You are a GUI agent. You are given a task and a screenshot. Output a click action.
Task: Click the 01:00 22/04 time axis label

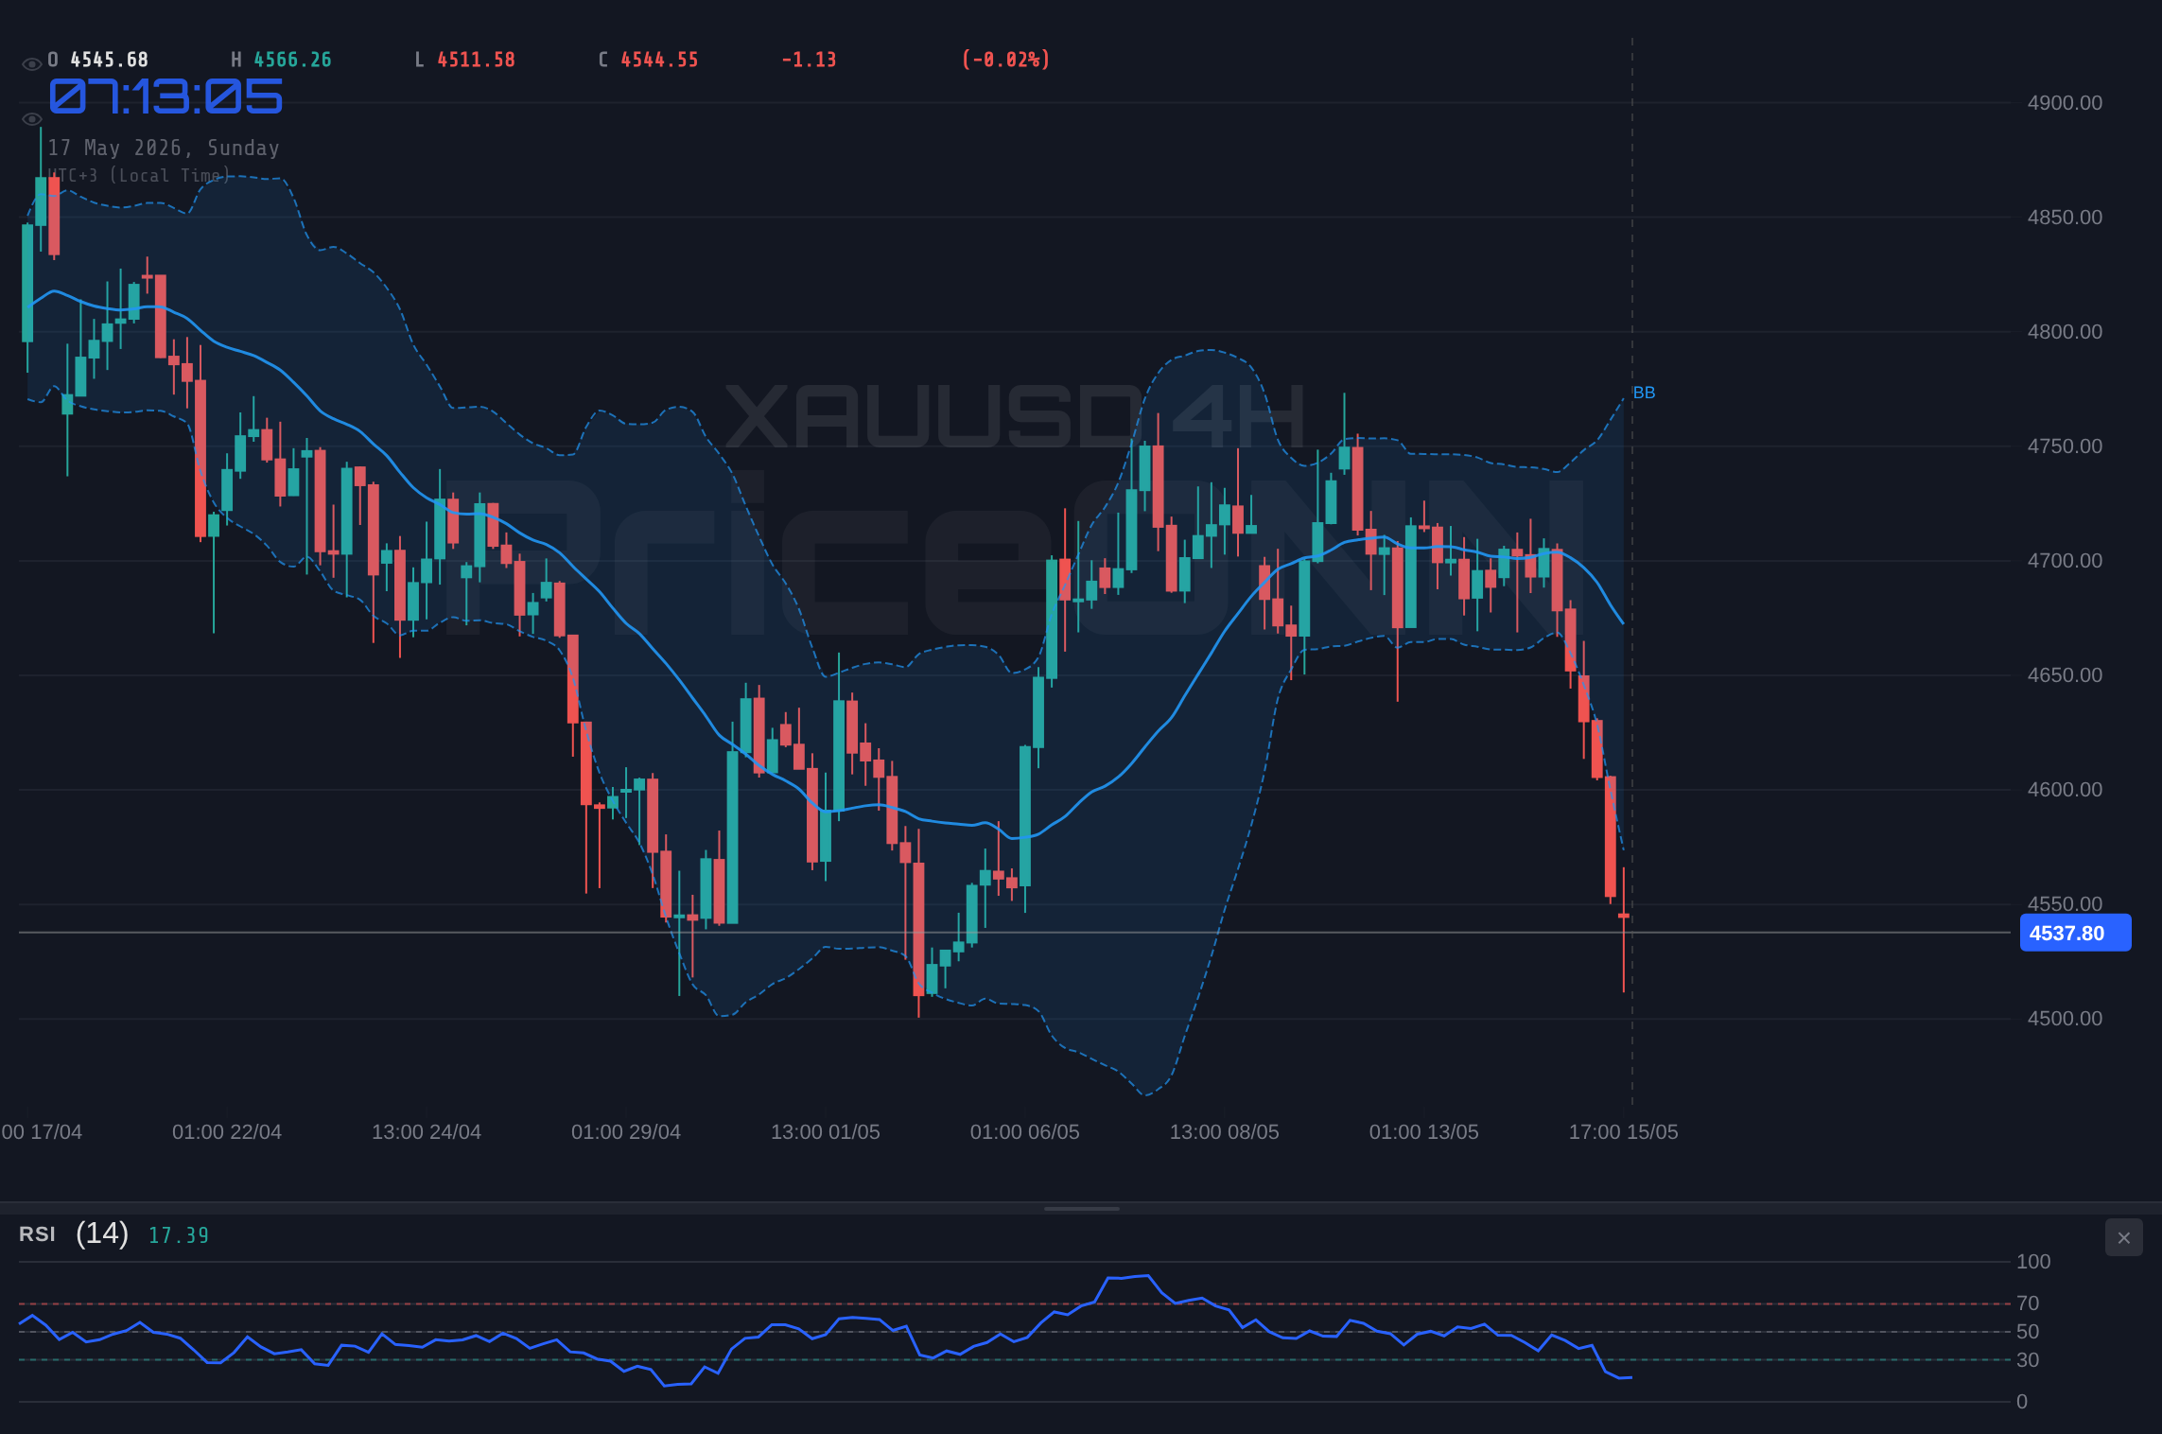(x=227, y=1132)
